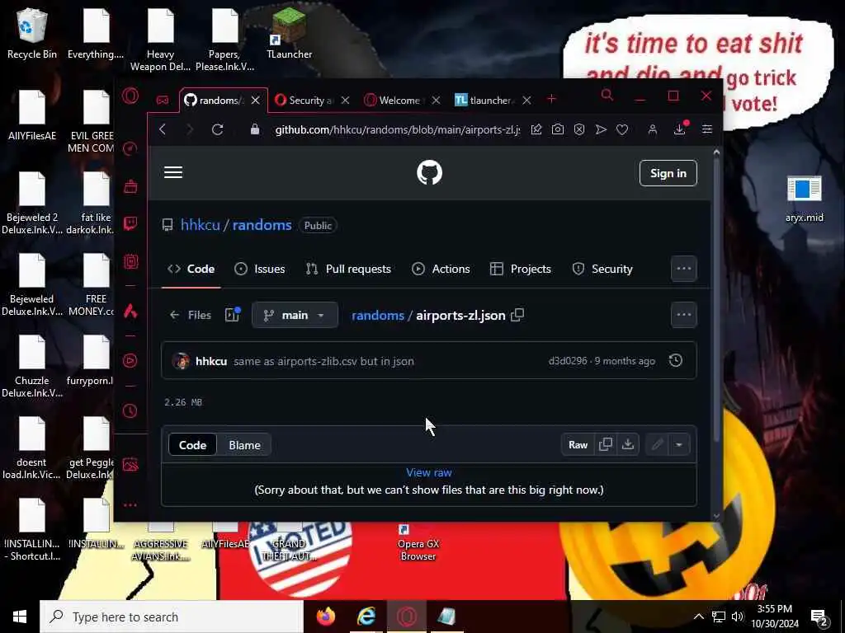Image resolution: width=845 pixels, height=633 pixels.
Task: Click the Sign in button
Action: pos(668,173)
